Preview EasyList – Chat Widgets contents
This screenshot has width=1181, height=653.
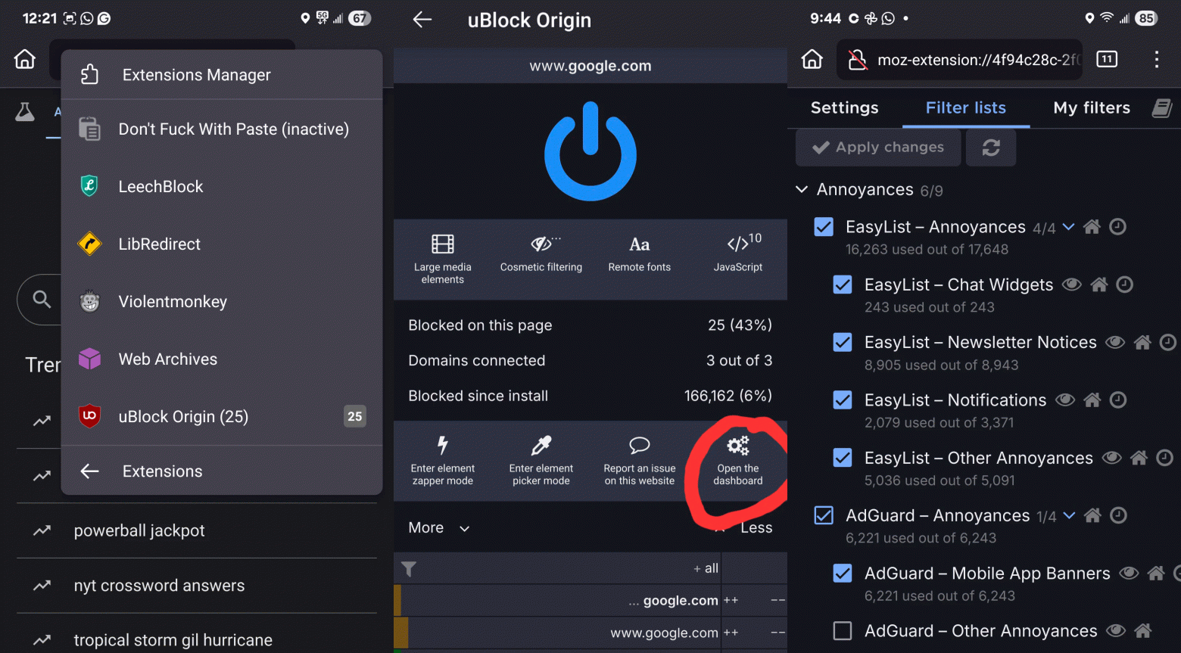point(1072,285)
